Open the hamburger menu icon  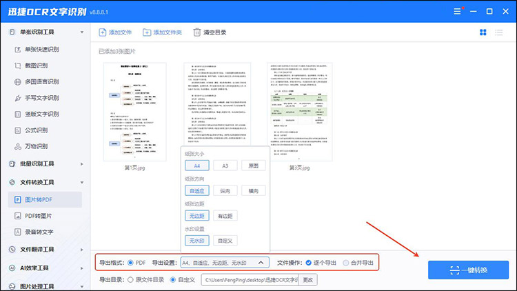point(457,12)
